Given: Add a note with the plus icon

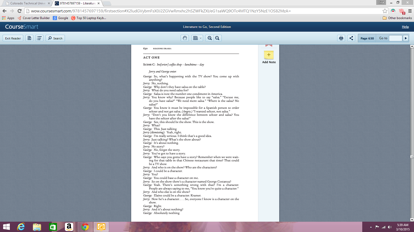Looking at the screenshot, I should coord(269,55).
